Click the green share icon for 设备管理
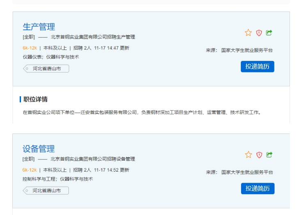 tap(269, 155)
